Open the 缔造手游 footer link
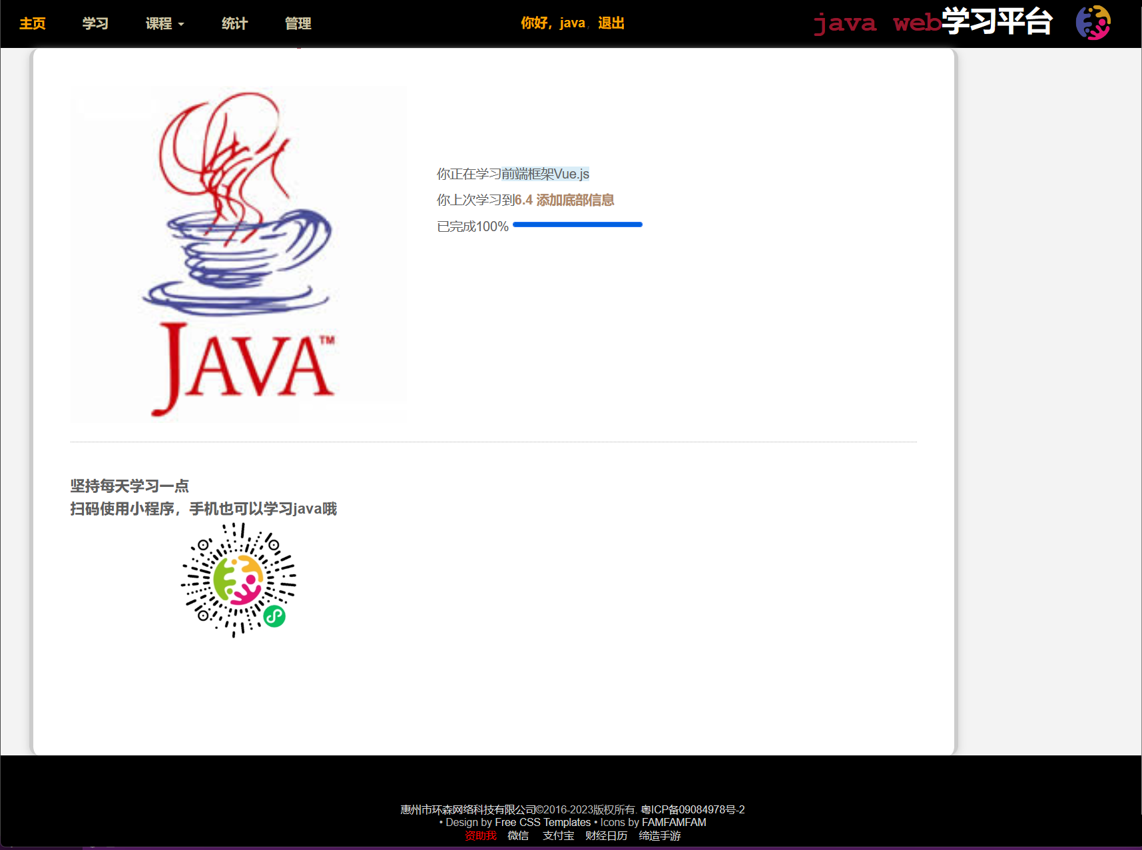This screenshot has height=850, width=1142. point(659,835)
